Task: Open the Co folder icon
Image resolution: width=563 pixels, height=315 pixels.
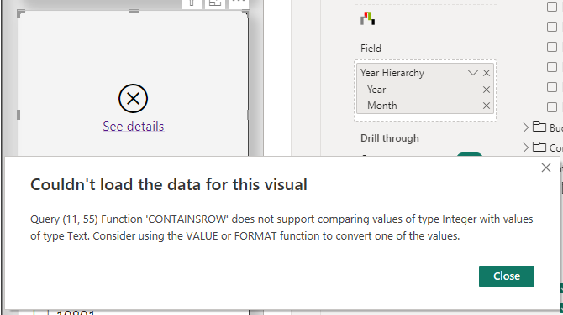Action: coord(539,147)
